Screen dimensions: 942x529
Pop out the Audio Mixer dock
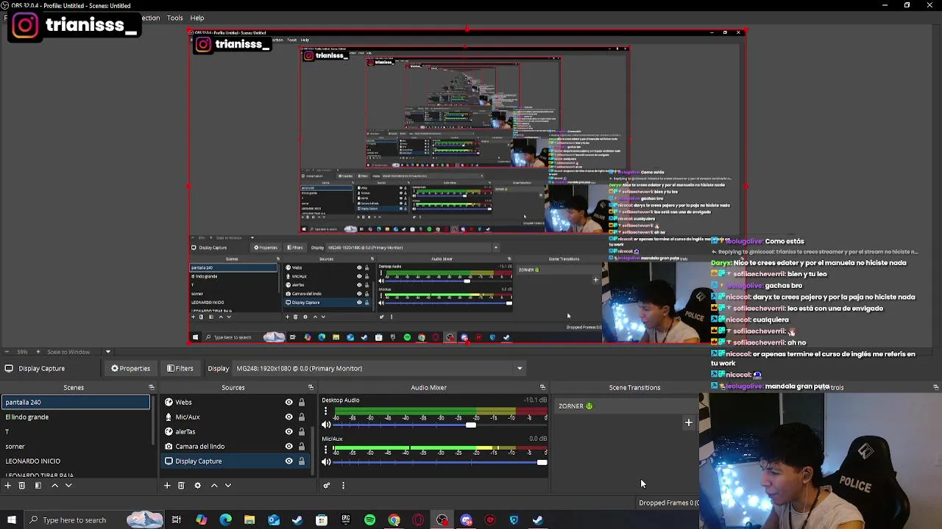point(542,387)
